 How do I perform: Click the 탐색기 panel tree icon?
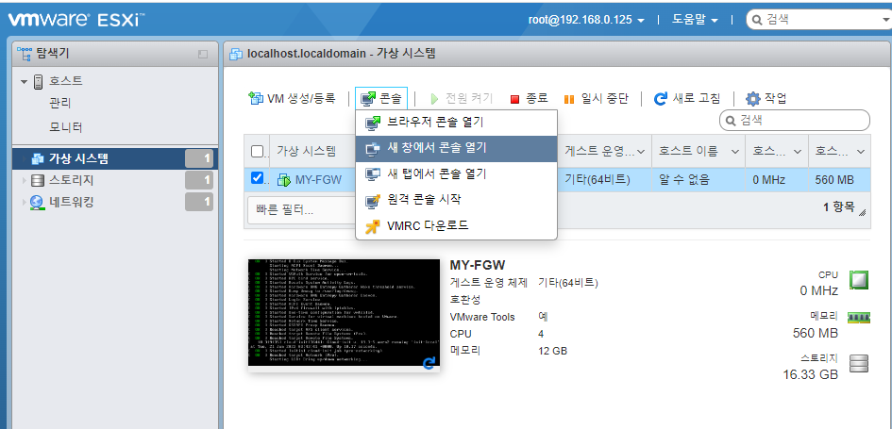point(25,54)
